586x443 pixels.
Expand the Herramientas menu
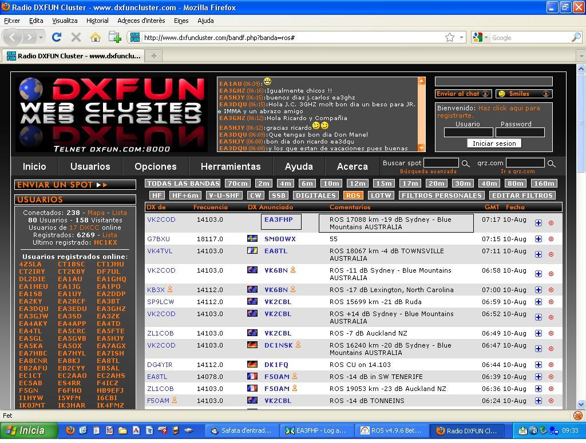[231, 166]
